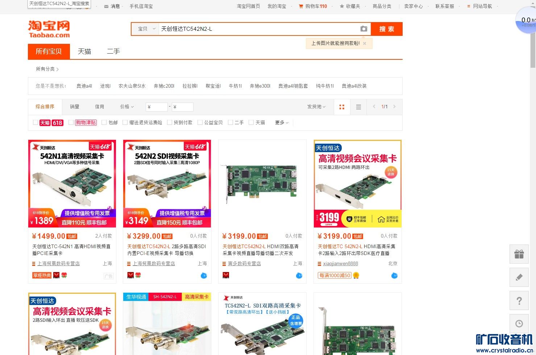
Task: Open the 手机逛淘宝 link
Action: click(x=141, y=6)
